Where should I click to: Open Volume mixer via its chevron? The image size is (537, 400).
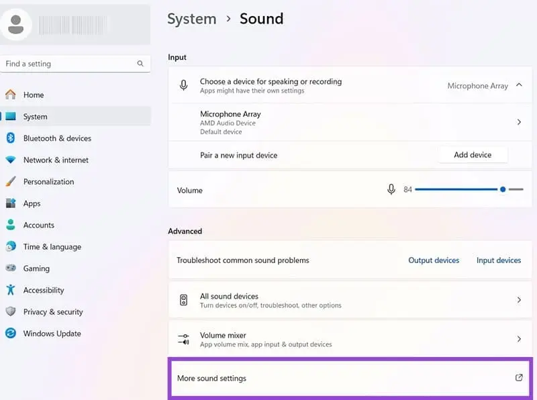[519, 339]
